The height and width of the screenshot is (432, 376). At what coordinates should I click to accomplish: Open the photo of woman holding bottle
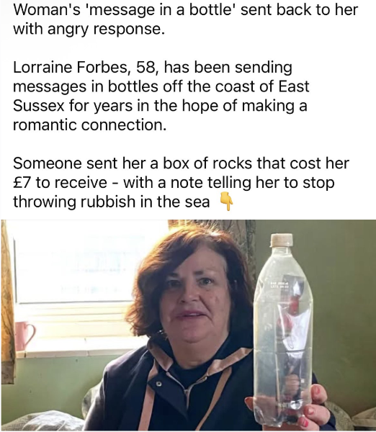[x=189, y=325]
